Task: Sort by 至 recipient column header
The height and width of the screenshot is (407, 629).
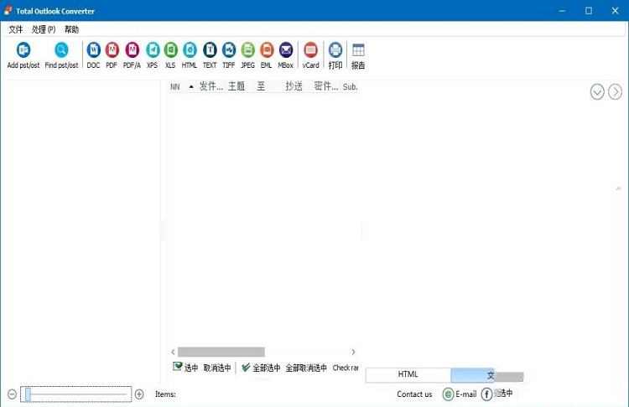Action: coord(261,86)
